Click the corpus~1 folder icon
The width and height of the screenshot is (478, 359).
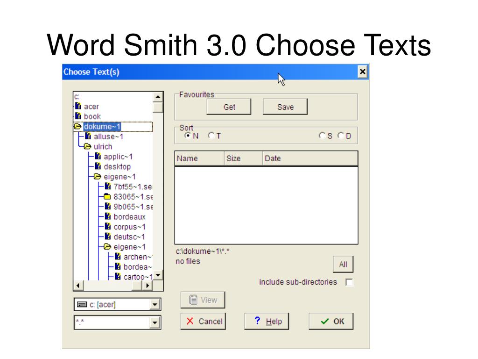click(x=108, y=227)
